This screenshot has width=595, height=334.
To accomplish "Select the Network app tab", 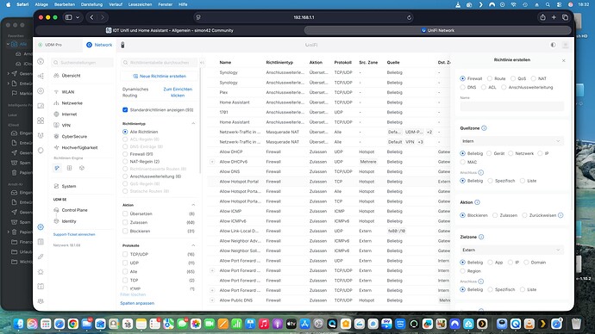I will pyautogui.click(x=99, y=45).
